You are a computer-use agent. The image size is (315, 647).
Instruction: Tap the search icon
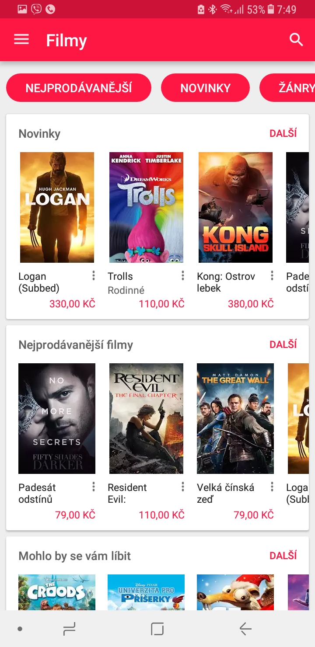click(296, 39)
